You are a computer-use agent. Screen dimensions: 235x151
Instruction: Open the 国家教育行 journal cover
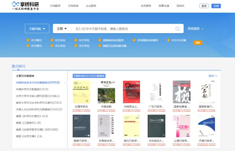pyautogui.click(x=207, y=92)
